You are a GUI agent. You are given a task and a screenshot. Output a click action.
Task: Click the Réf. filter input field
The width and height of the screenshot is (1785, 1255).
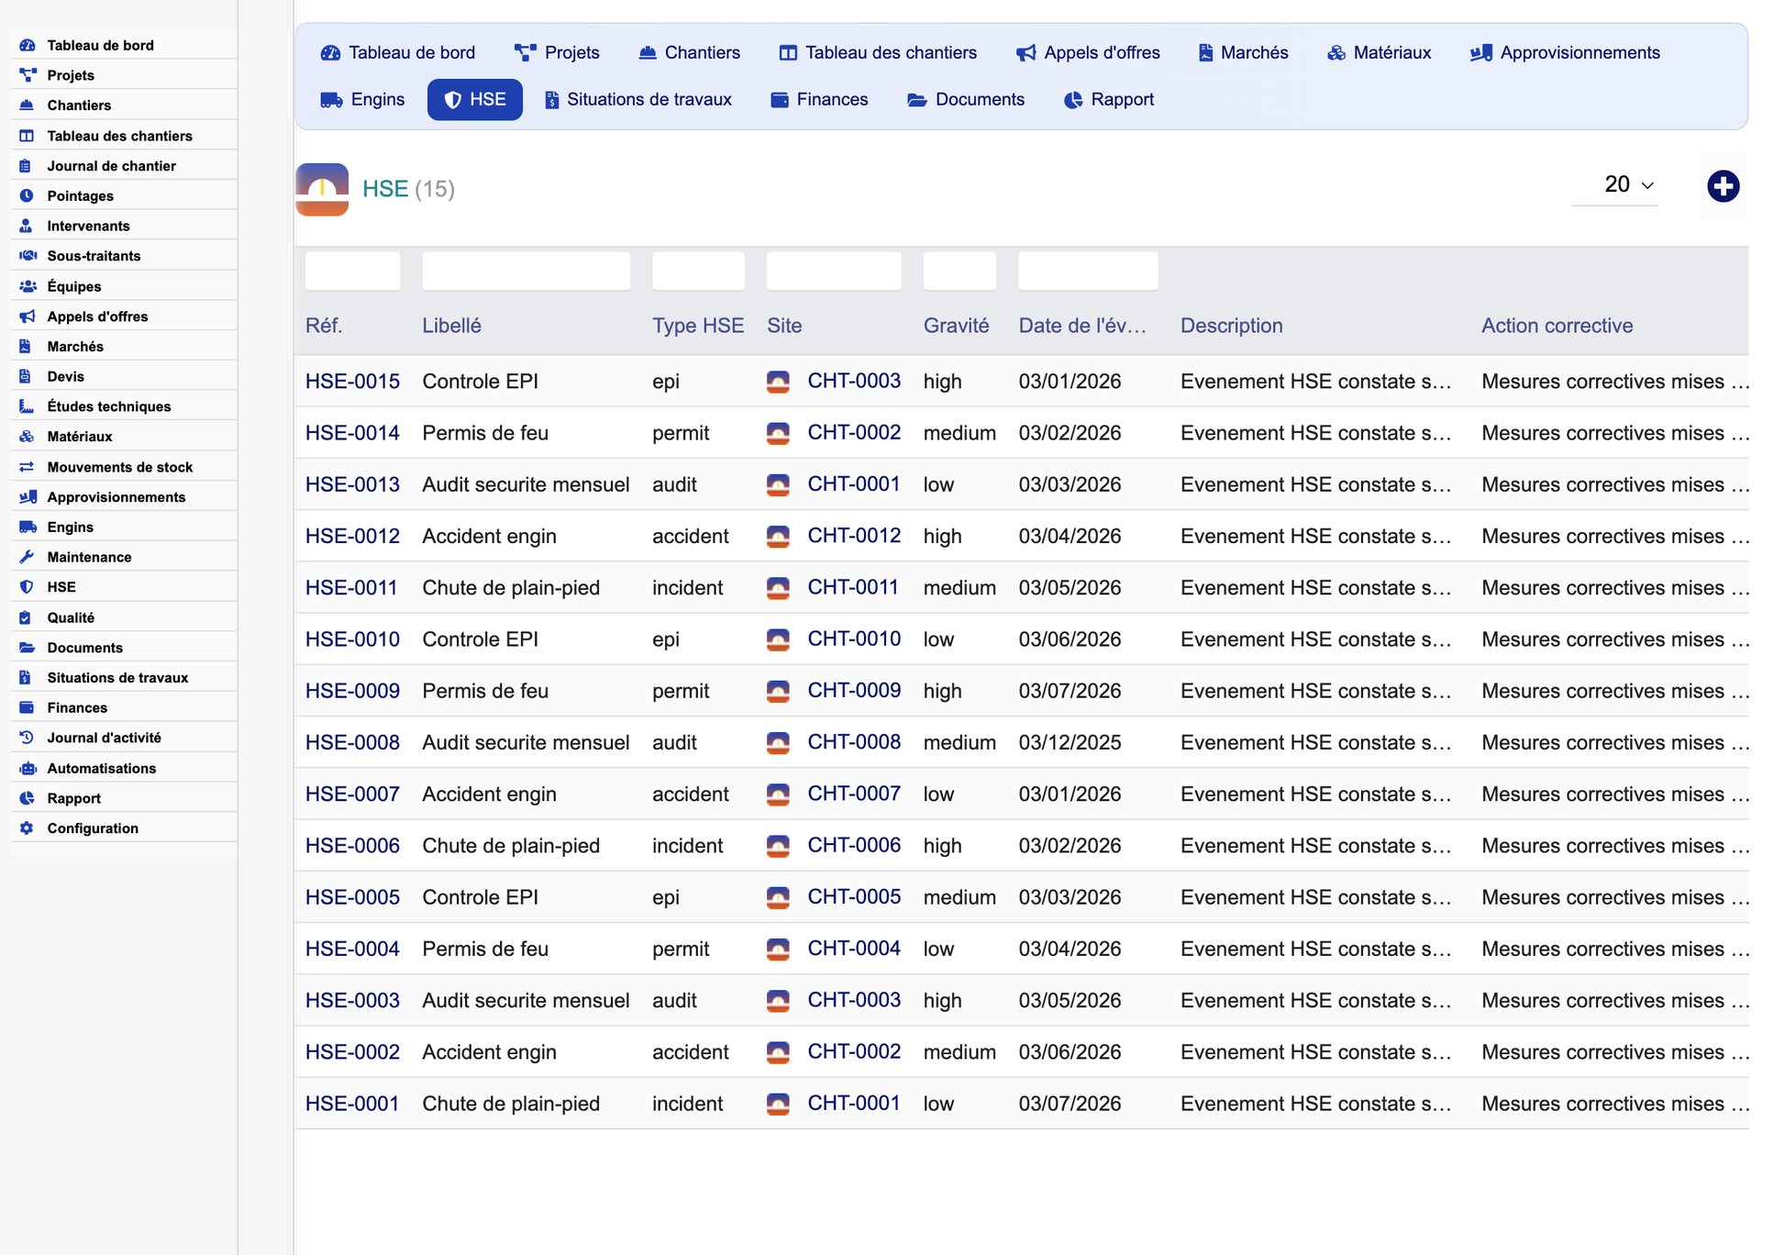click(x=352, y=272)
